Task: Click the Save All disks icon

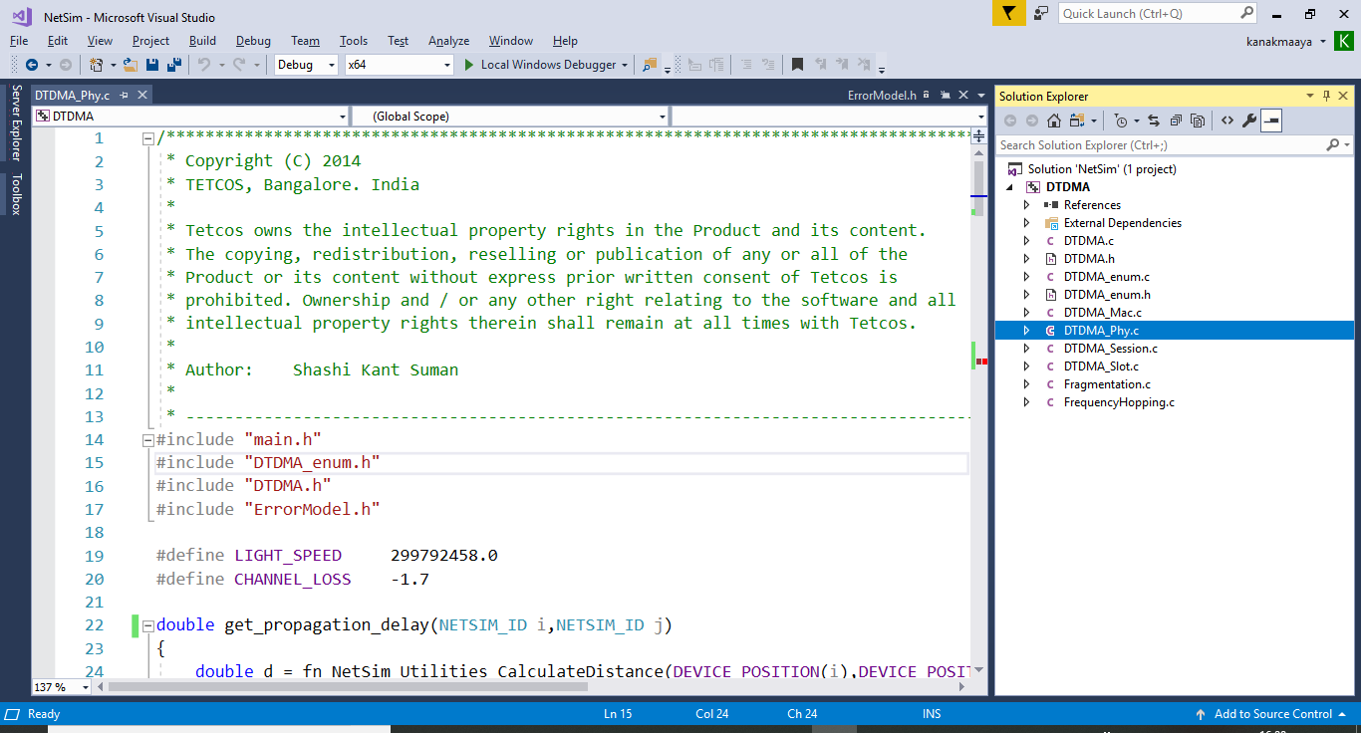Action: [x=174, y=65]
